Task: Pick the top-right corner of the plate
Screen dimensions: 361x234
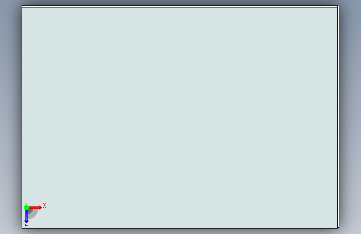Action: pos(338,6)
